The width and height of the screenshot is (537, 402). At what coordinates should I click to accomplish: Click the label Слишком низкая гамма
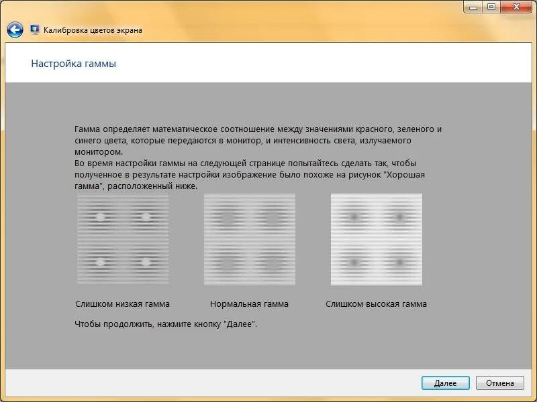[123, 304]
